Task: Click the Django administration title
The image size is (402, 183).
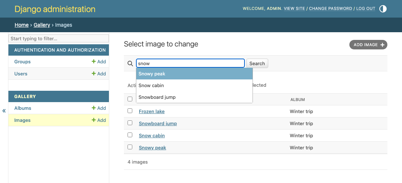Action: (x=55, y=9)
